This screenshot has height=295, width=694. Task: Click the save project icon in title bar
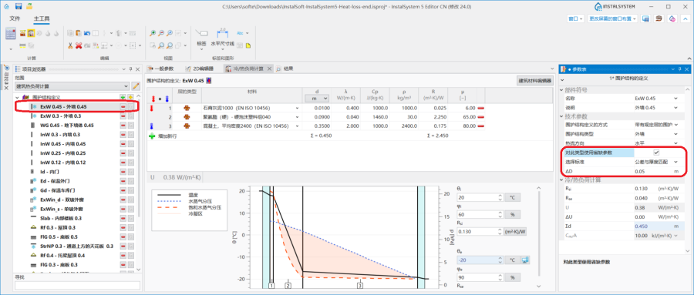[x=19, y=6]
